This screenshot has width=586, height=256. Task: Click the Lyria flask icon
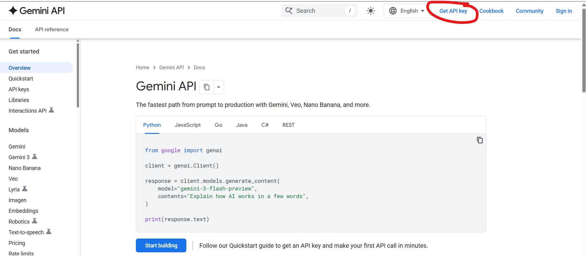(x=25, y=189)
